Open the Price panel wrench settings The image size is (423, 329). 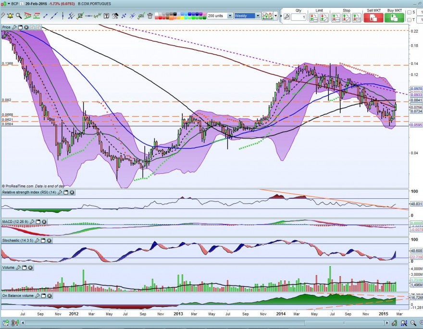pos(14,27)
